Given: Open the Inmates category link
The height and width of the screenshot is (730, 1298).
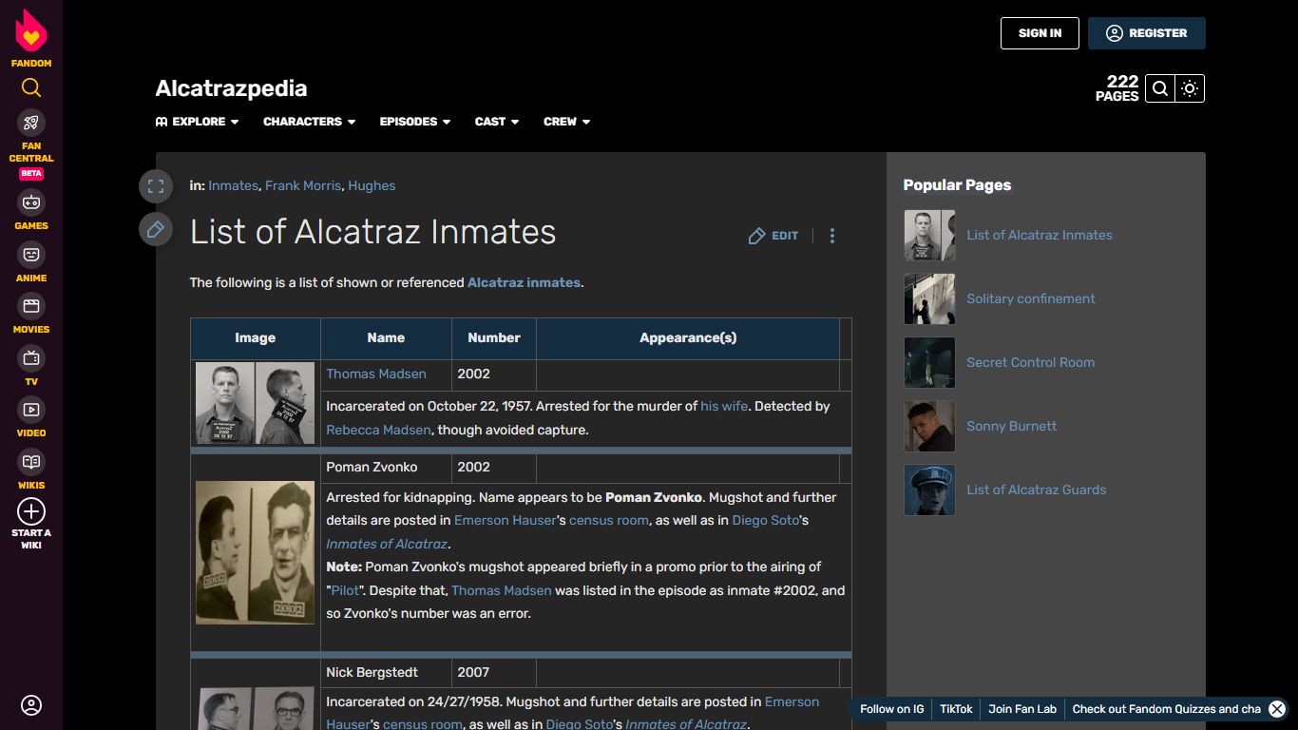Looking at the screenshot, I should coord(233,185).
